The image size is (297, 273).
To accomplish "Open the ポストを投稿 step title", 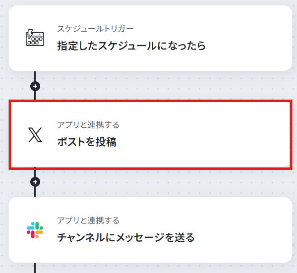I will (x=87, y=142).
